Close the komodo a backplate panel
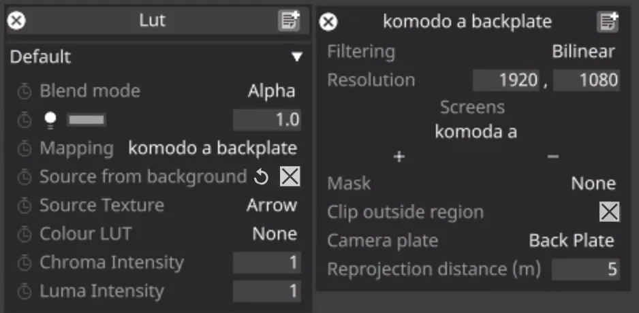The image size is (639, 313). tap(328, 22)
